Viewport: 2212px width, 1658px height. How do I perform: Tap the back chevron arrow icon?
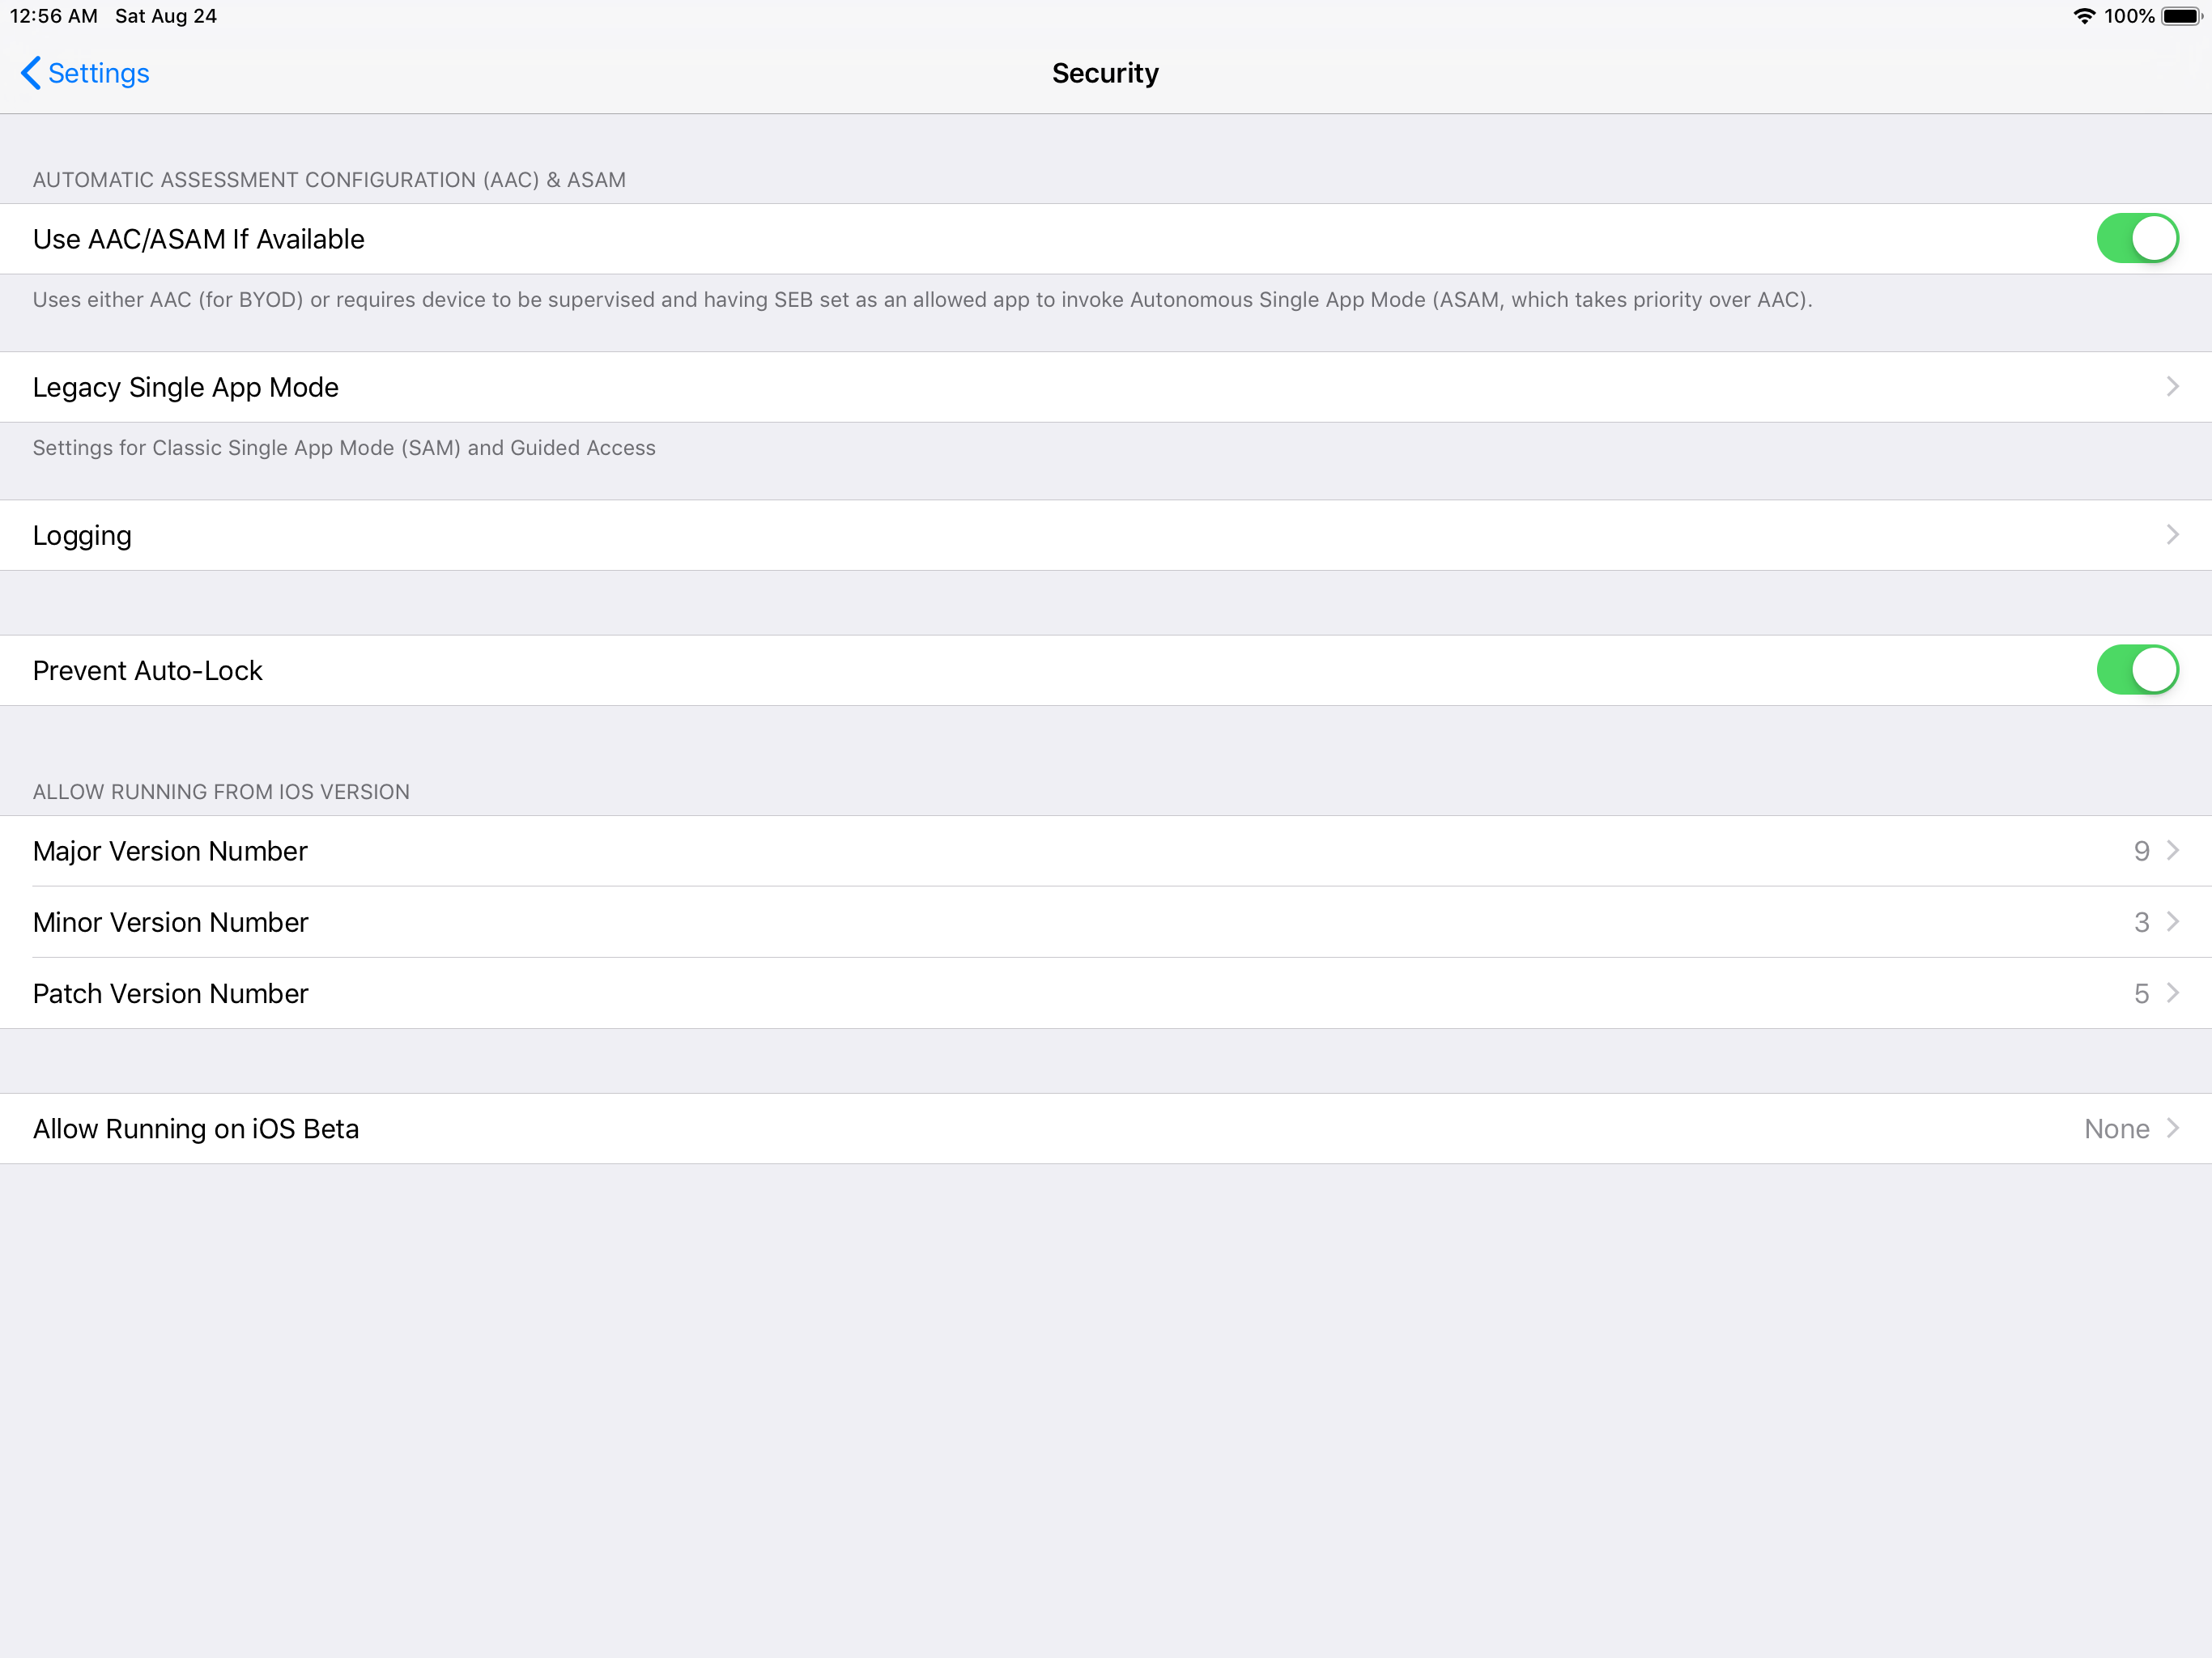31,73
